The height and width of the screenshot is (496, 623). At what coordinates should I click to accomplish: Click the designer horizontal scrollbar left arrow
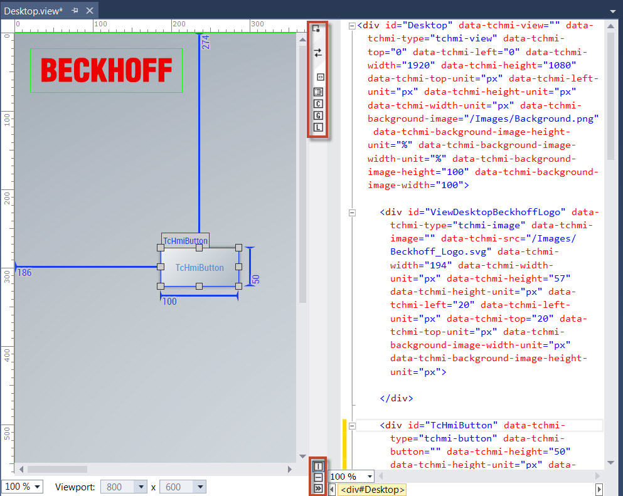[21, 470]
